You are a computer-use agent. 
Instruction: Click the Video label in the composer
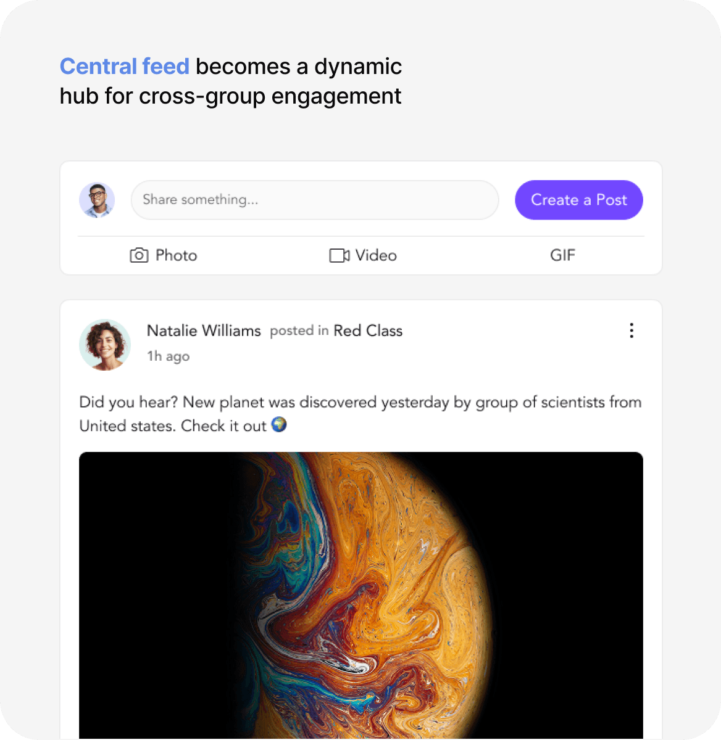(376, 255)
